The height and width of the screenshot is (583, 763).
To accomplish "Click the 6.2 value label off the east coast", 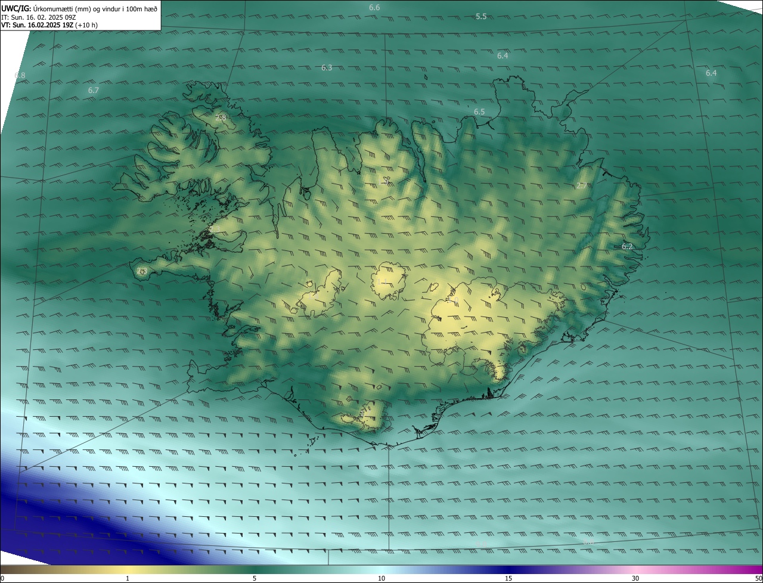I will tap(627, 246).
